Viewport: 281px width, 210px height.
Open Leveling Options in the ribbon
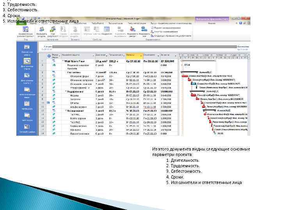(x=166, y=28)
